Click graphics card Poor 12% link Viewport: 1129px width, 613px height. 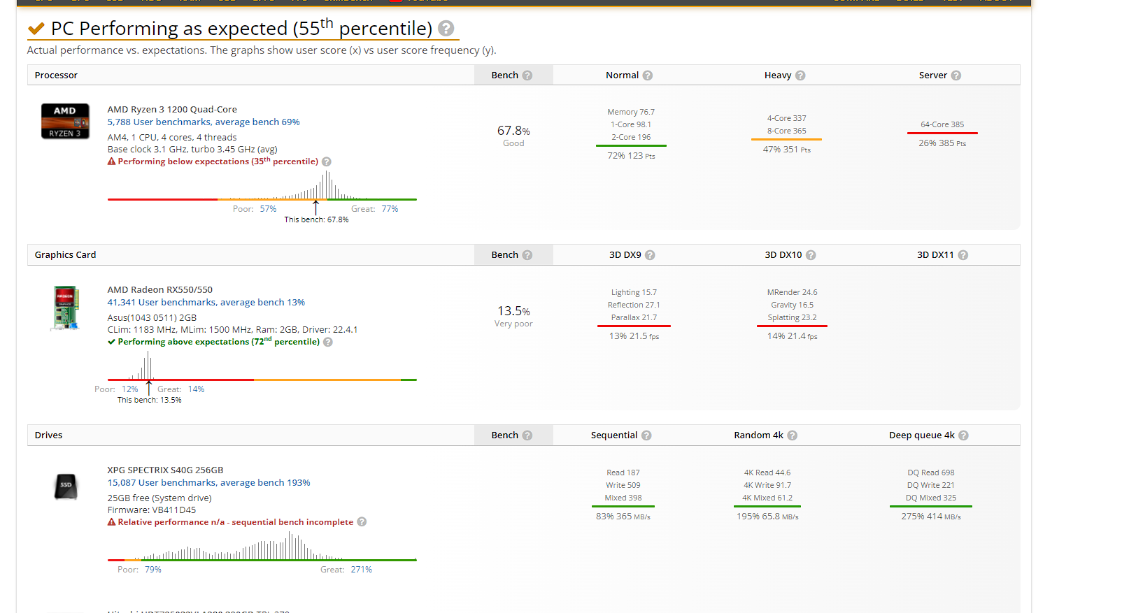pyautogui.click(x=130, y=389)
